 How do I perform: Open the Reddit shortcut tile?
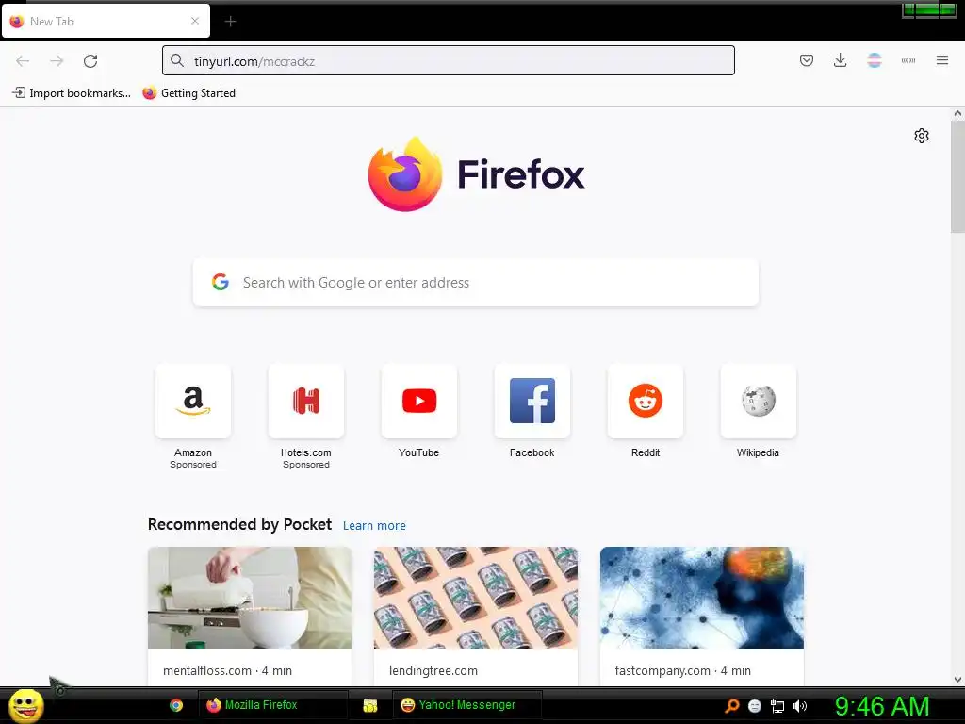point(645,401)
